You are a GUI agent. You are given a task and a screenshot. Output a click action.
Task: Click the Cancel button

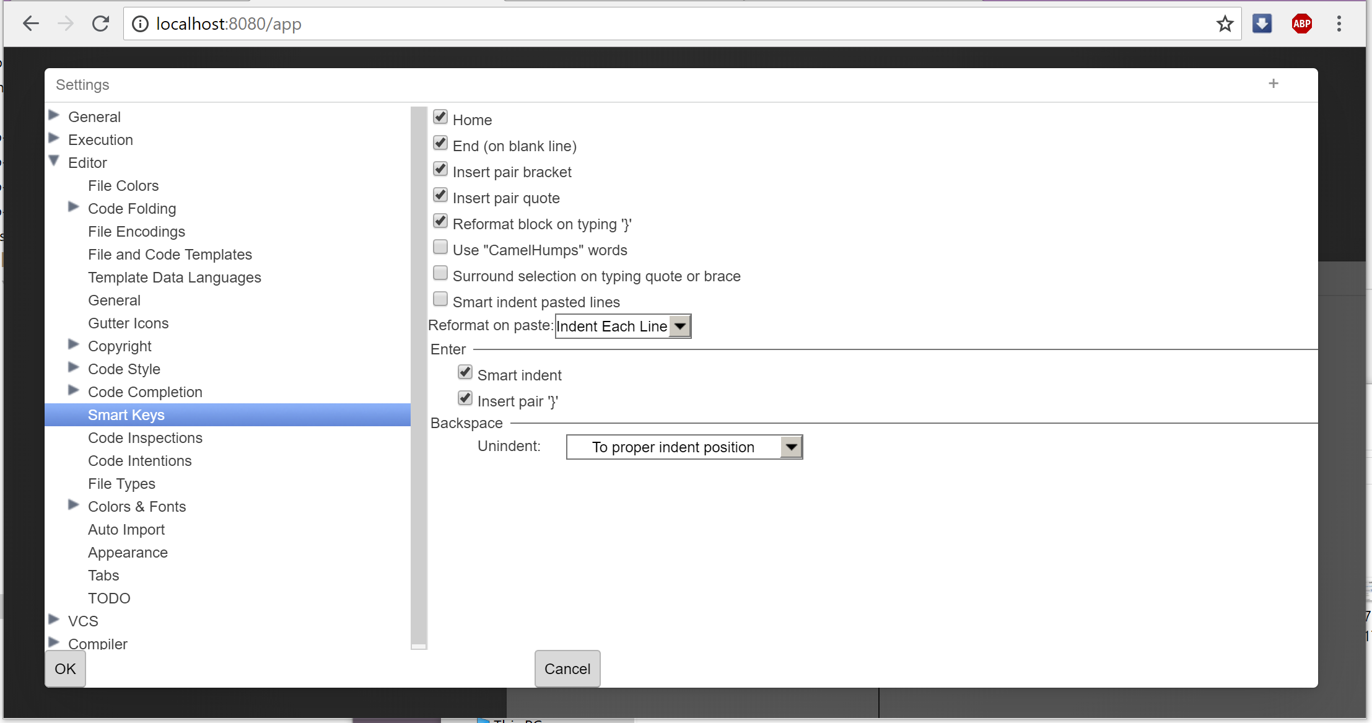click(567, 668)
